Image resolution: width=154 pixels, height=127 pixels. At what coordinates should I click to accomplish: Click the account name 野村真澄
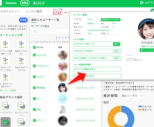[x=41, y=88]
